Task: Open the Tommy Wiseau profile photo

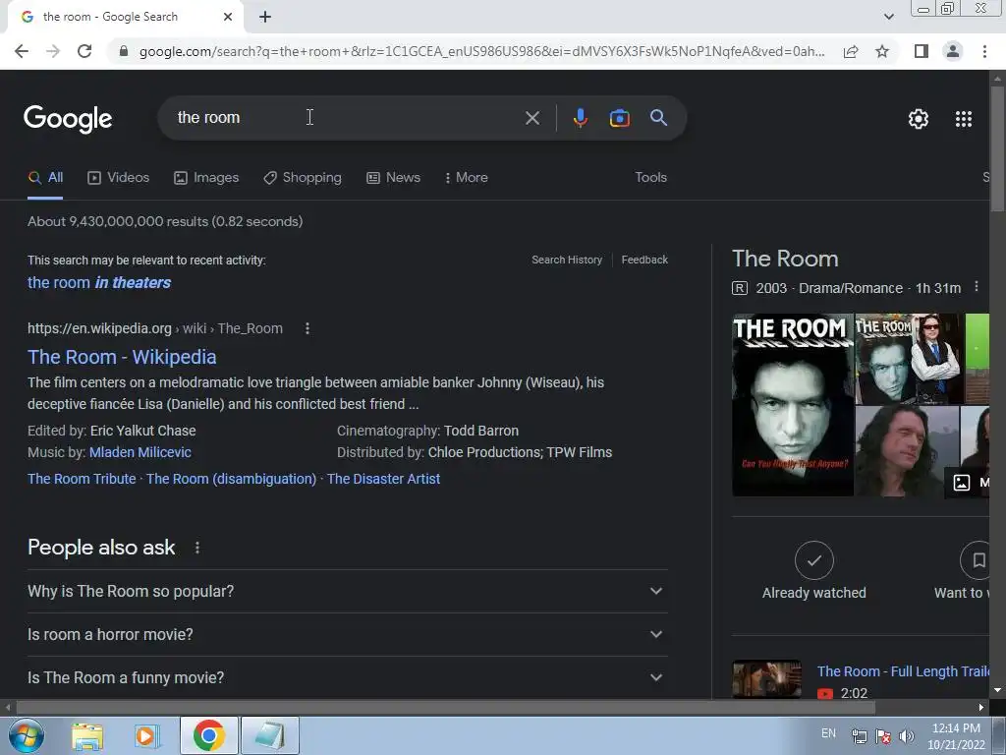Action: 907,450
